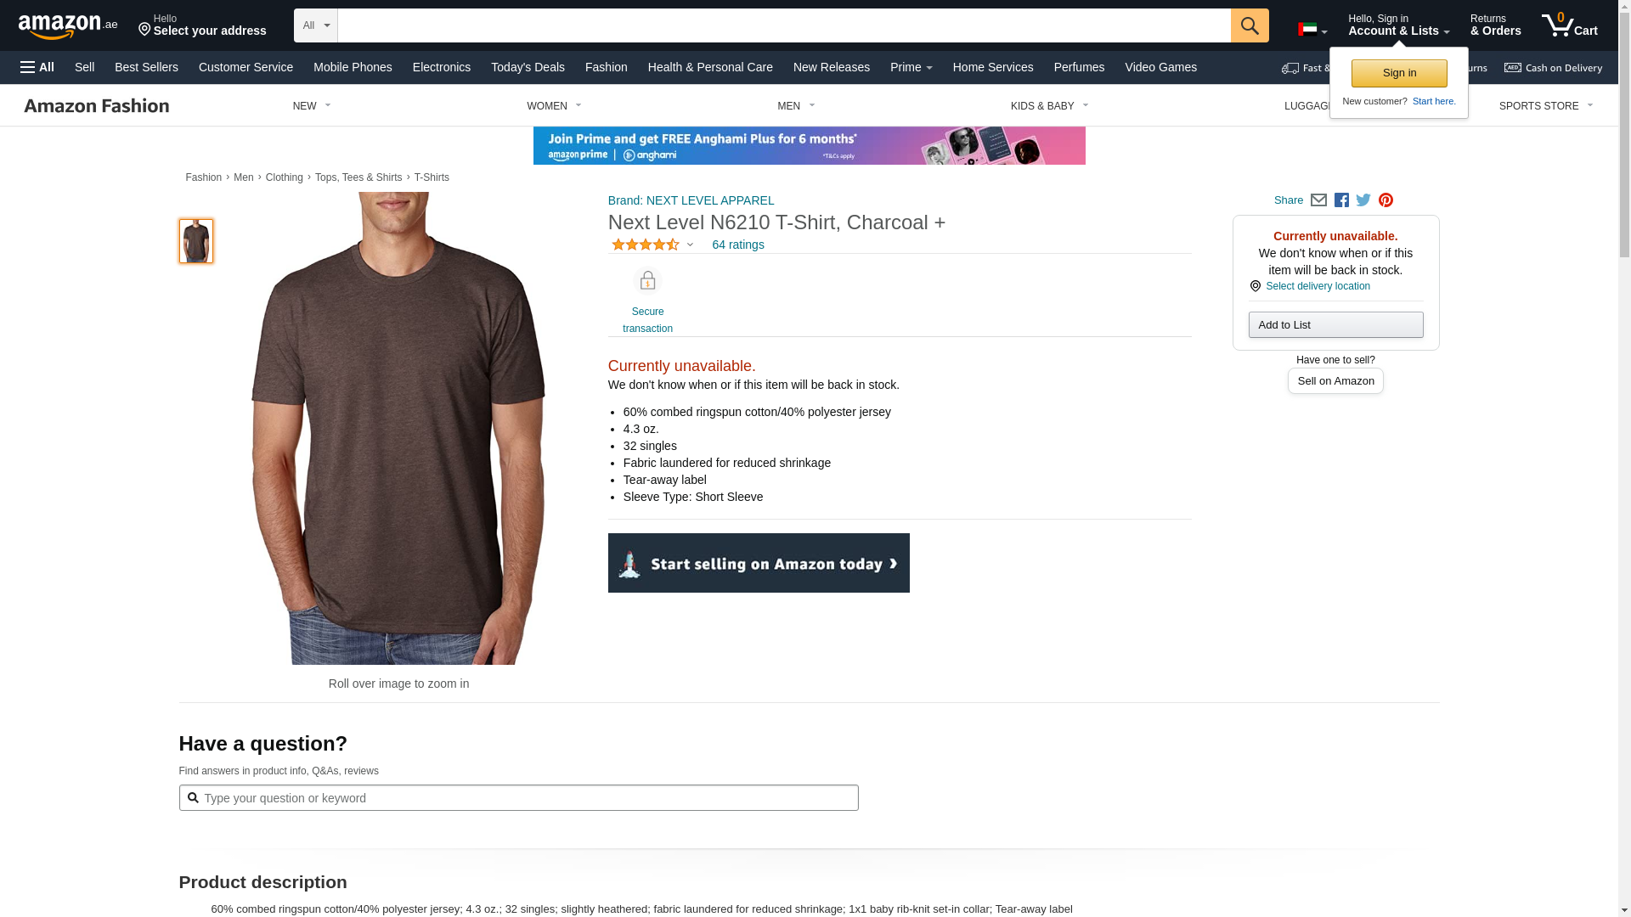The height and width of the screenshot is (917, 1631).
Task: Click the yellow Sign in button
Action: pos(1399,73)
